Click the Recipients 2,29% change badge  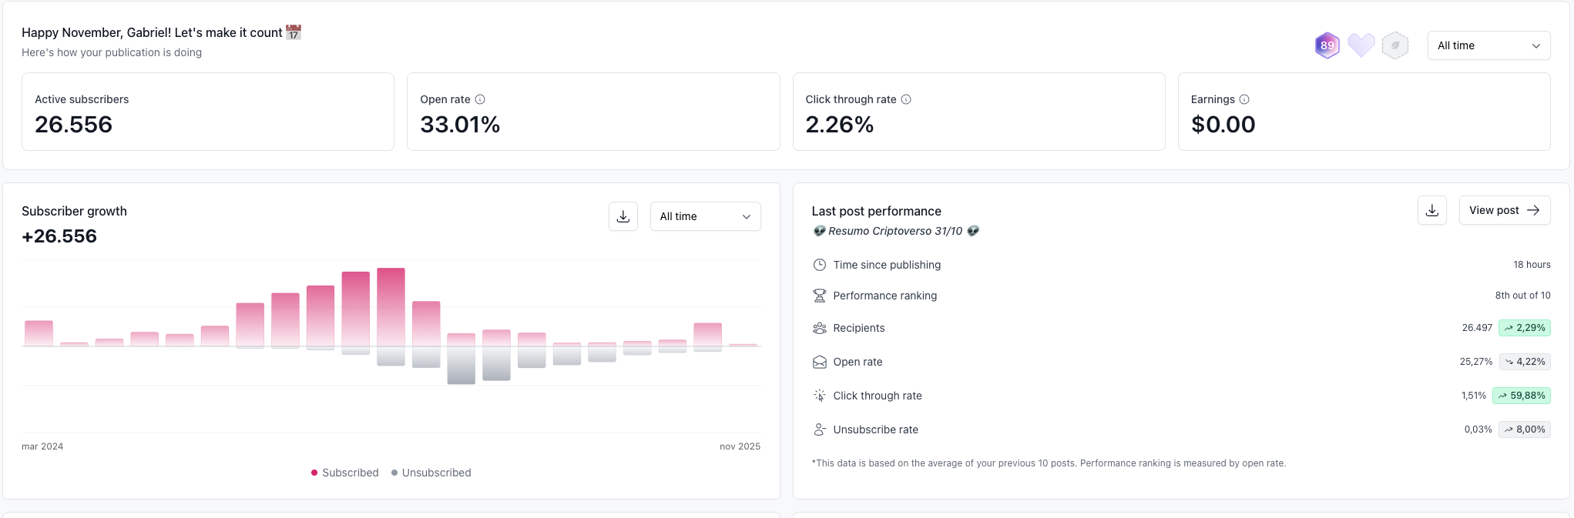[x=1524, y=328]
